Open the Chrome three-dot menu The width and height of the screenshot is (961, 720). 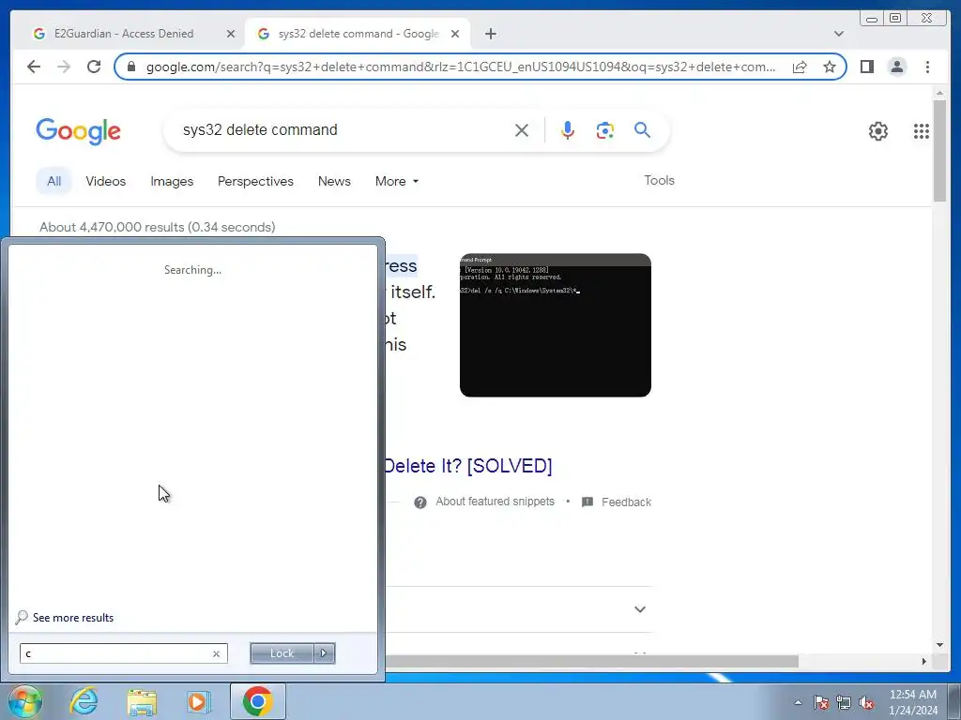pos(927,67)
